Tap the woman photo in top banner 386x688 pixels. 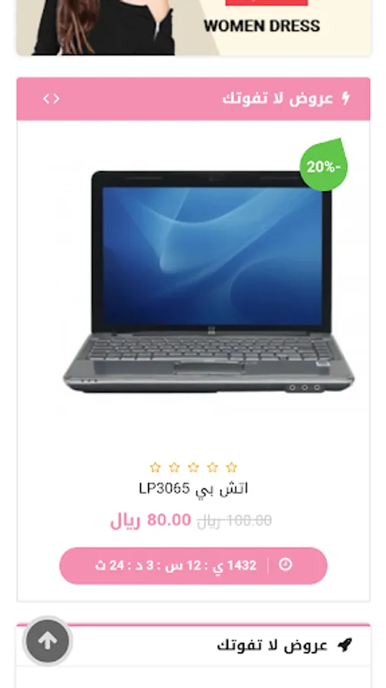coord(105,28)
